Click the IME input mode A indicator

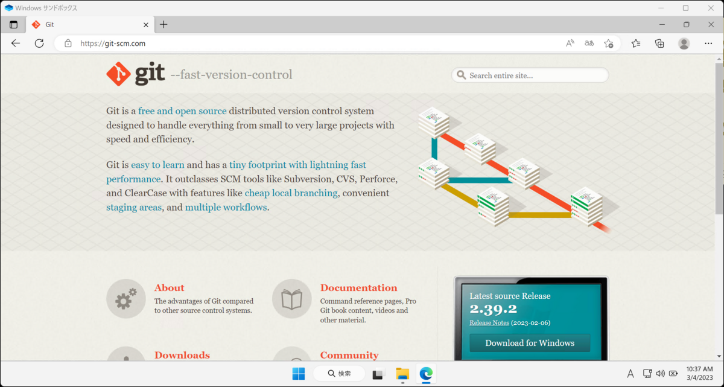pos(630,374)
